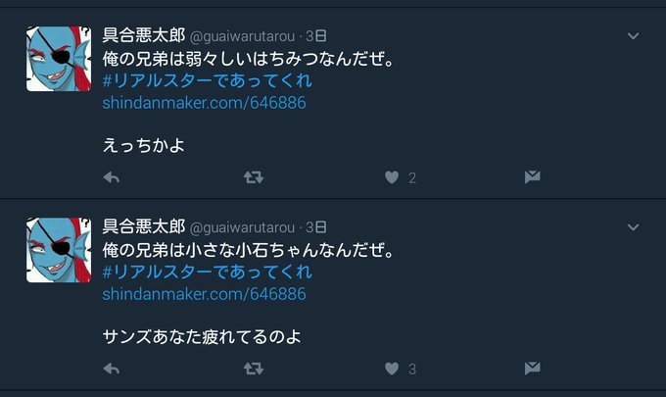Reply to the first tweet about はちみつ

[x=112, y=177]
